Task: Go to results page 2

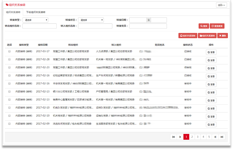Action: [x=192, y=137]
